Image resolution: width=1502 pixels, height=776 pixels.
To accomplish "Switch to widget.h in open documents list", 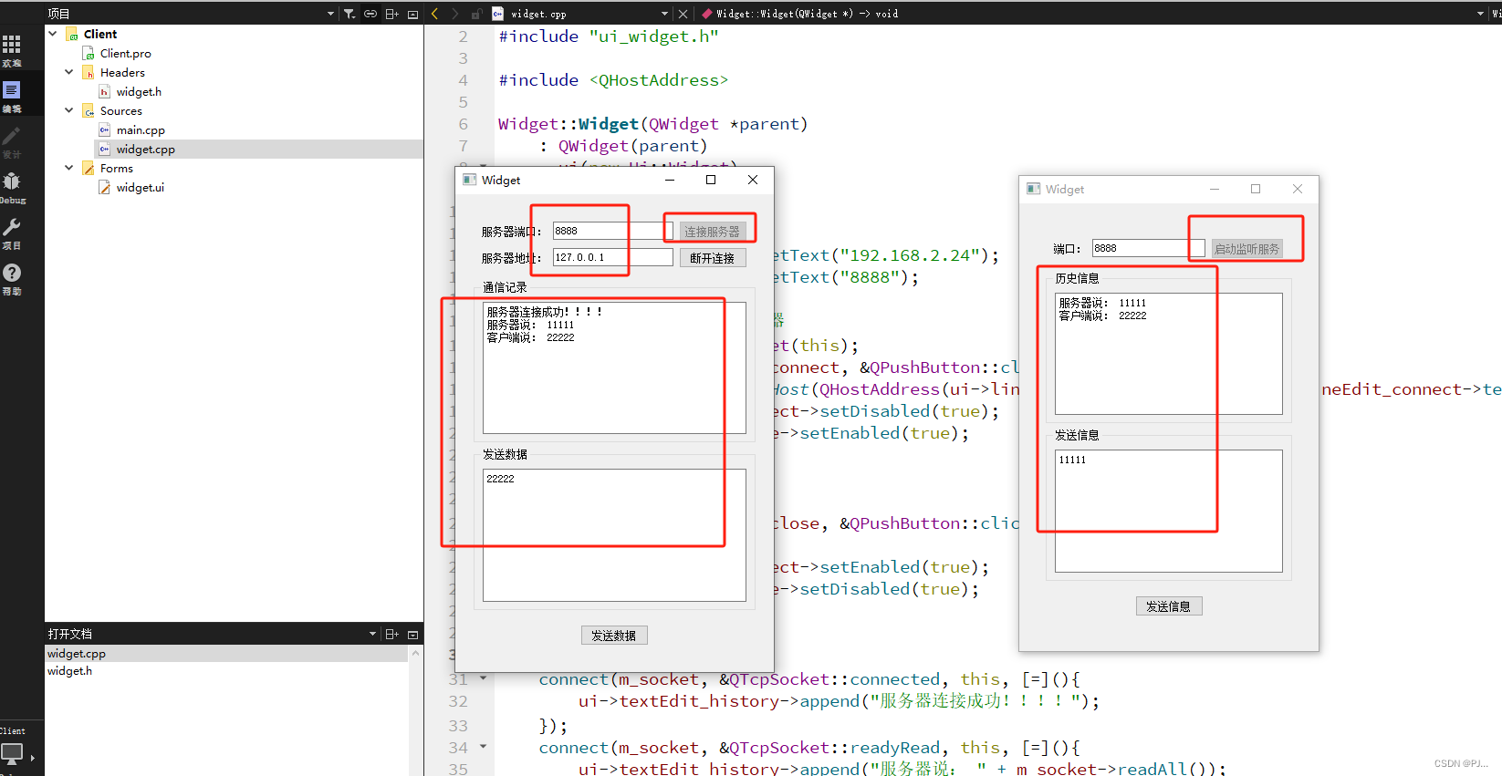I will 70,671.
